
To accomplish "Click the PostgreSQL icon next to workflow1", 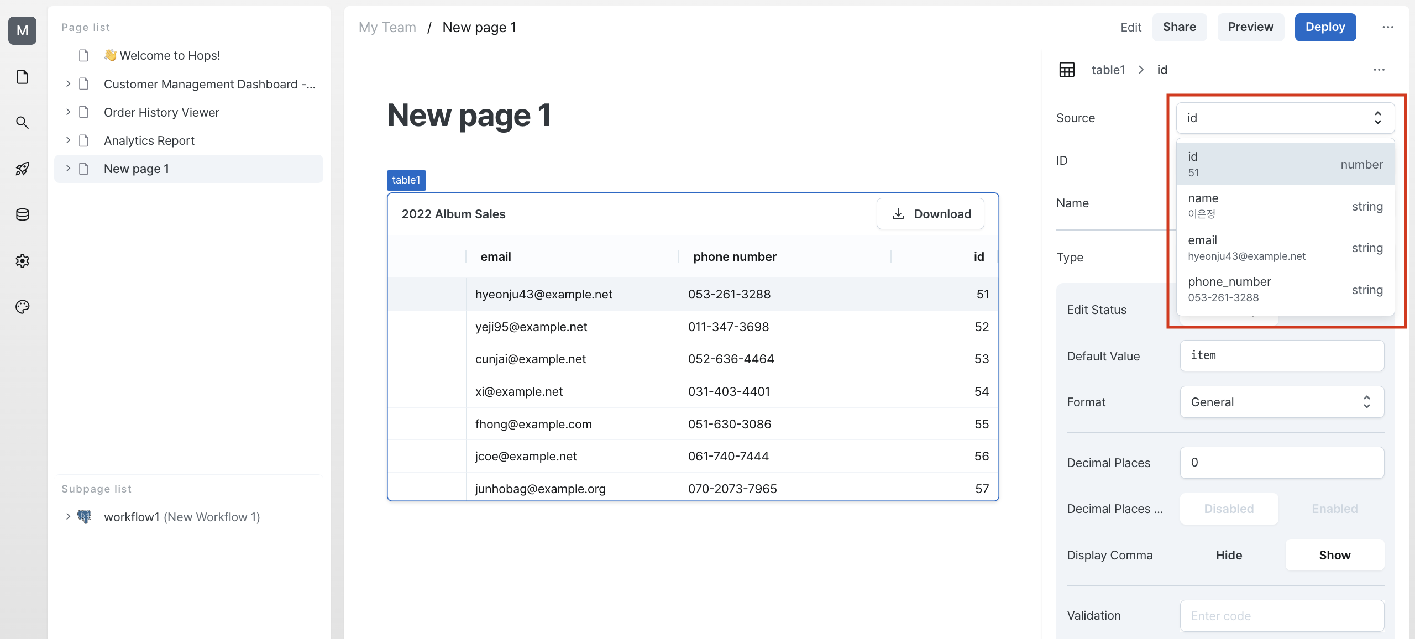I will point(84,517).
